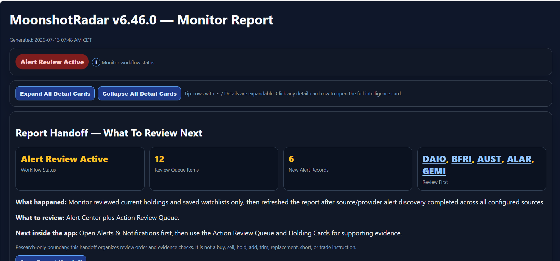Screen dimensions: 560x261
Task: Click the 'Research-only boundary' disclaimer text
Action: 186,247
